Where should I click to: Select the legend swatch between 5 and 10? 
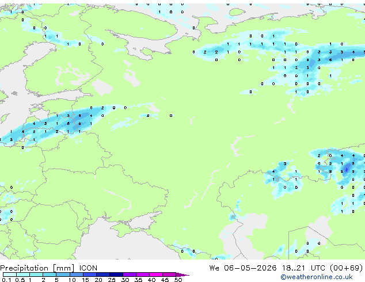click(63, 275)
